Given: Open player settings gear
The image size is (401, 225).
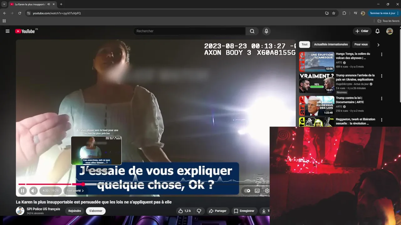Looking at the screenshot, I should pos(267,191).
